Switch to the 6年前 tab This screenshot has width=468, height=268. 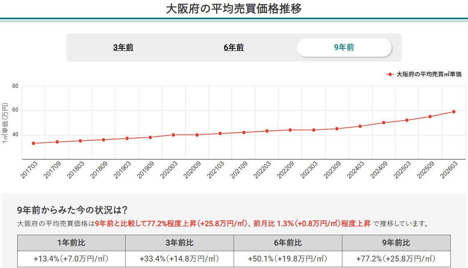(234, 47)
